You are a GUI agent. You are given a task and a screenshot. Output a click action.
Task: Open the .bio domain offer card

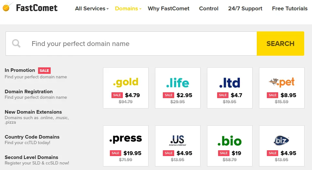pyautogui.click(x=230, y=146)
